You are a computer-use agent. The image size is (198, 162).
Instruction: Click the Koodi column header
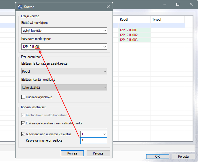[x=134, y=20]
